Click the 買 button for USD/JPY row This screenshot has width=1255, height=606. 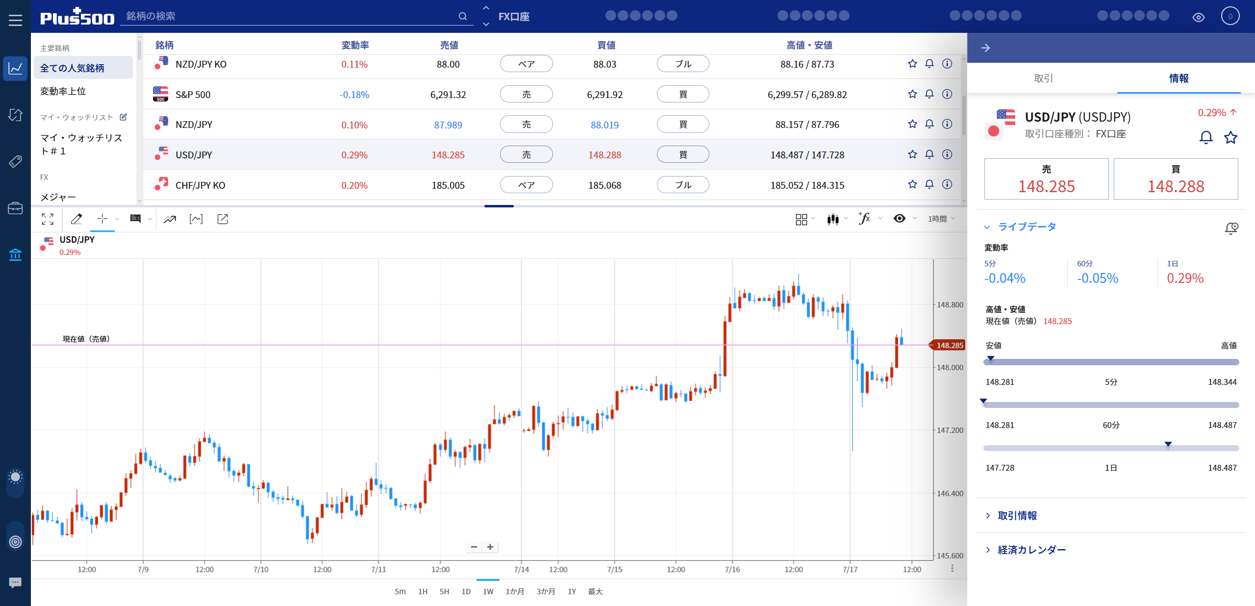click(x=682, y=154)
